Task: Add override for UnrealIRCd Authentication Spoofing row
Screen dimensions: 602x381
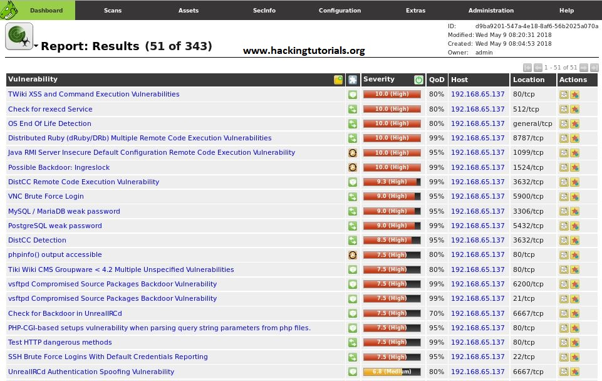Action: click(x=574, y=372)
